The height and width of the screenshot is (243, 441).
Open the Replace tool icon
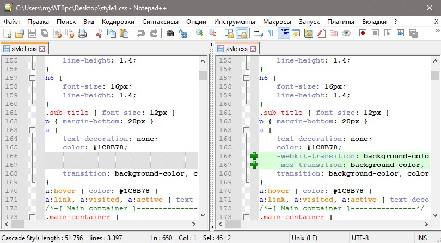click(x=183, y=33)
